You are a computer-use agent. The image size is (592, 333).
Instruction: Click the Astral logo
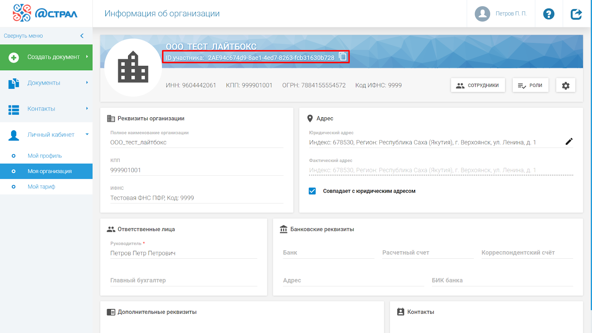click(x=45, y=13)
